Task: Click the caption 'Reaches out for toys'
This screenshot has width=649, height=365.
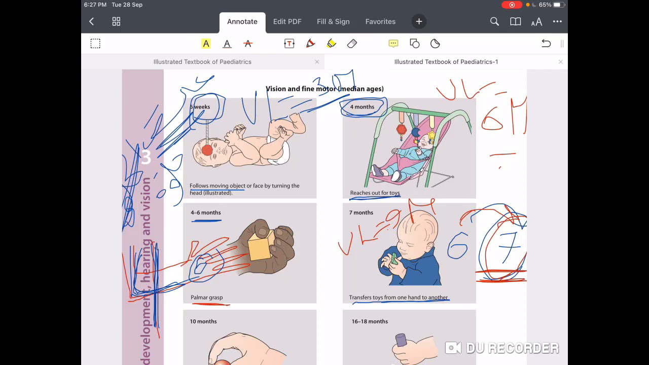Action: [x=375, y=193]
